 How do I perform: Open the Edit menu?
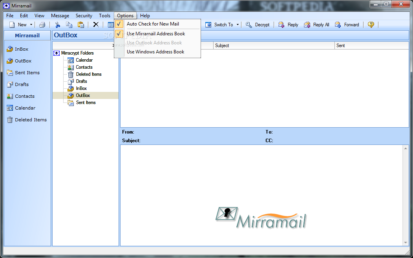(24, 16)
